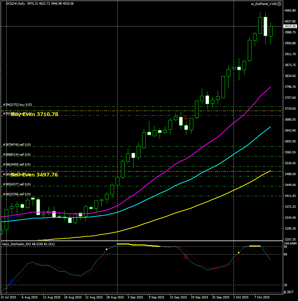Click order #38685134 sell 0.01 label
This screenshot has height=301, width=298.
coord(17,155)
